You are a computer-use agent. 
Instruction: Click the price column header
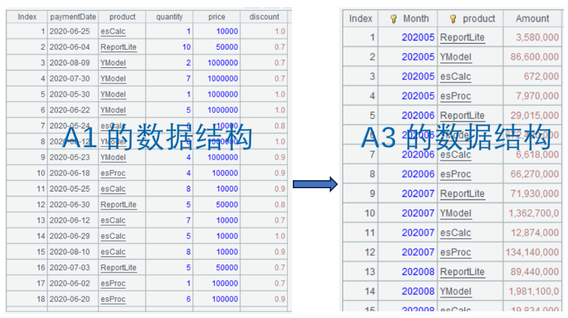(x=216, y=17)
